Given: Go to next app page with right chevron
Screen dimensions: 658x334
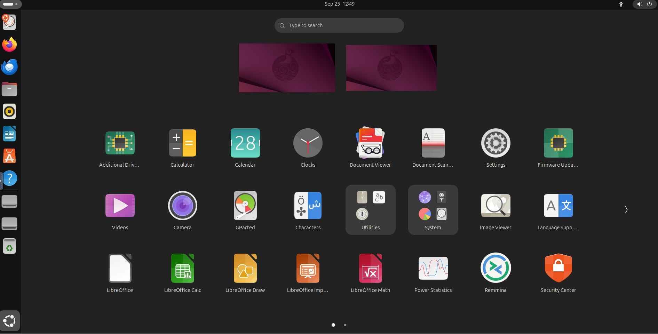Looking at the screenshot, I should pos(626,210).
